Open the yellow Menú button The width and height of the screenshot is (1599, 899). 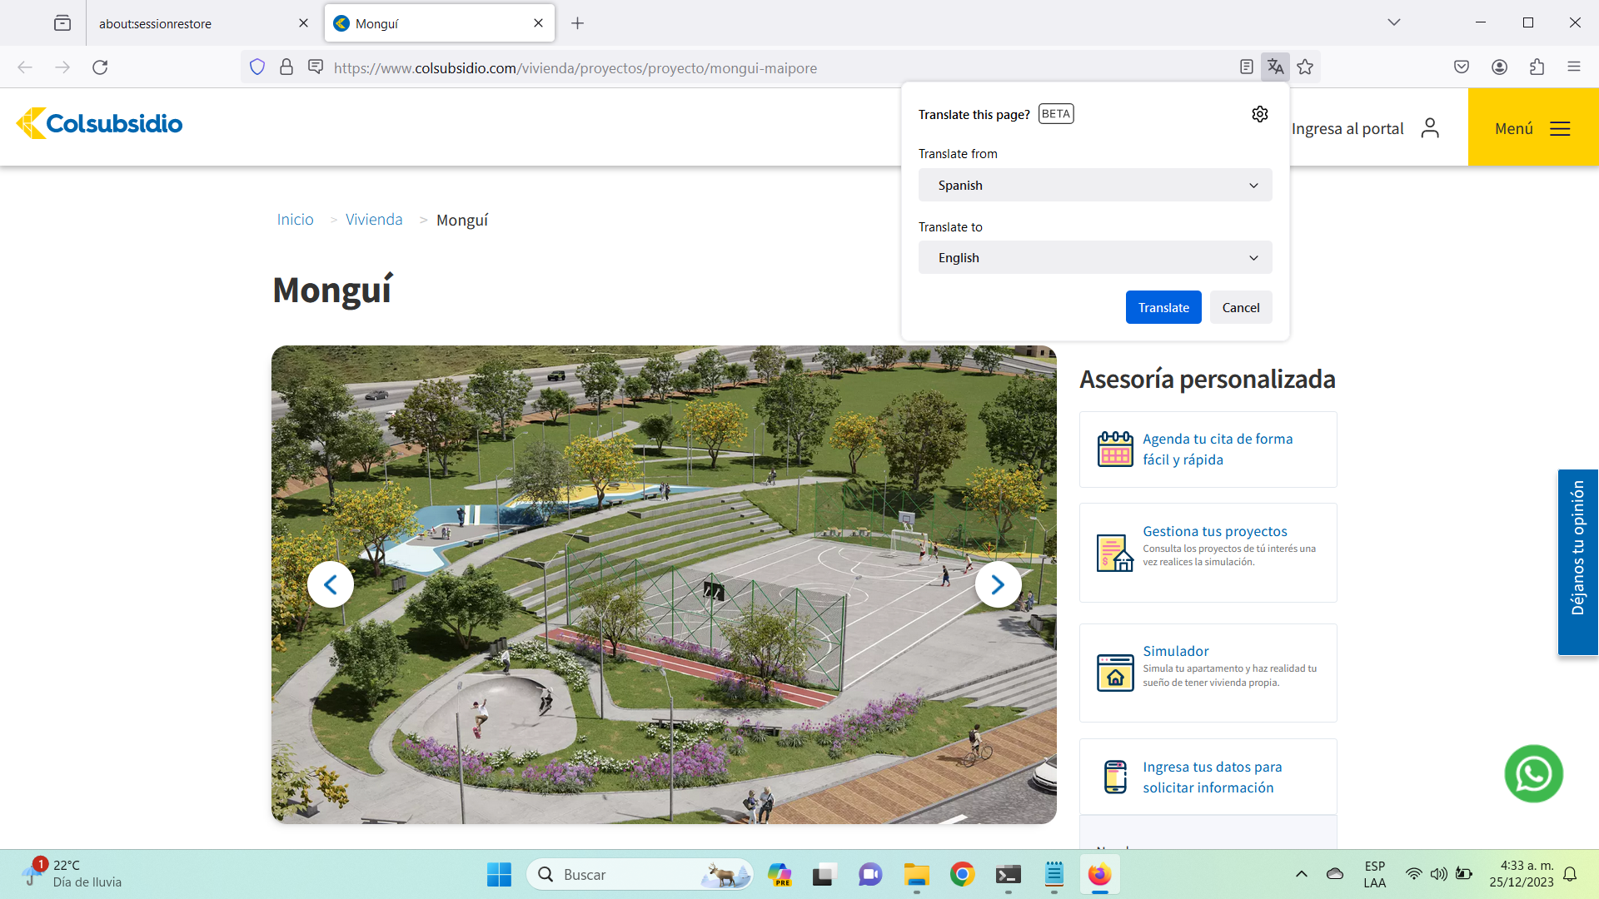[x=1532, y=128]
